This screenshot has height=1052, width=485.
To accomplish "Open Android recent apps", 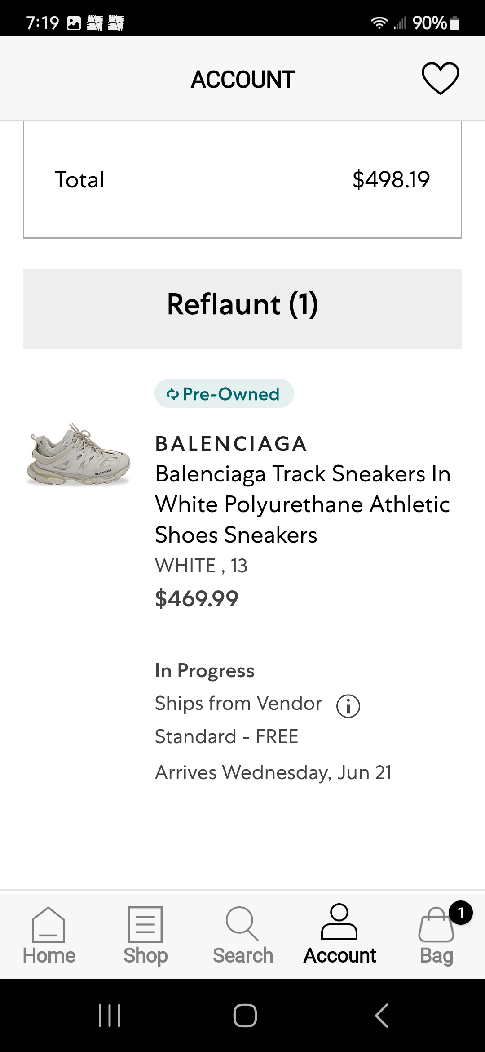I will pos(110,1015).
